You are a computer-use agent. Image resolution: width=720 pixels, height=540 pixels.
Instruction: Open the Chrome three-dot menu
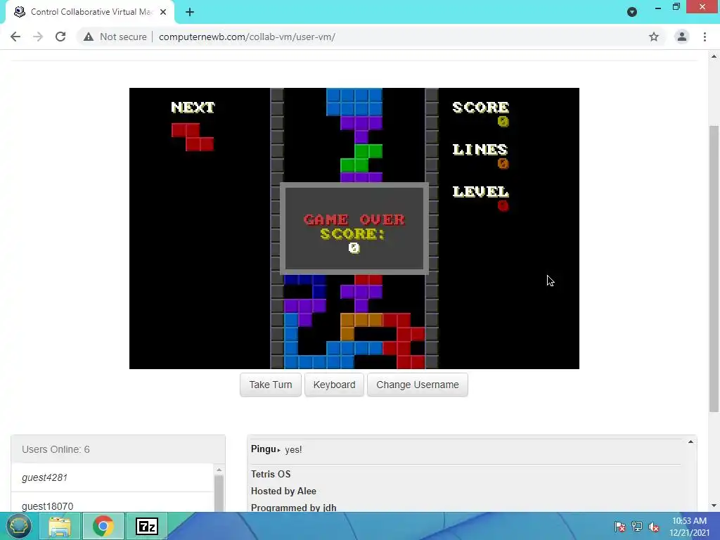coord(705,37)
